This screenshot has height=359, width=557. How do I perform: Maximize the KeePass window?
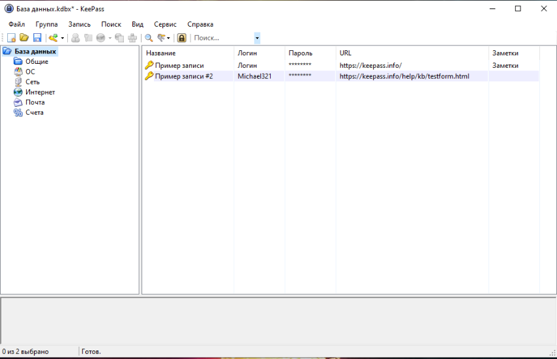tap(518, 8)
